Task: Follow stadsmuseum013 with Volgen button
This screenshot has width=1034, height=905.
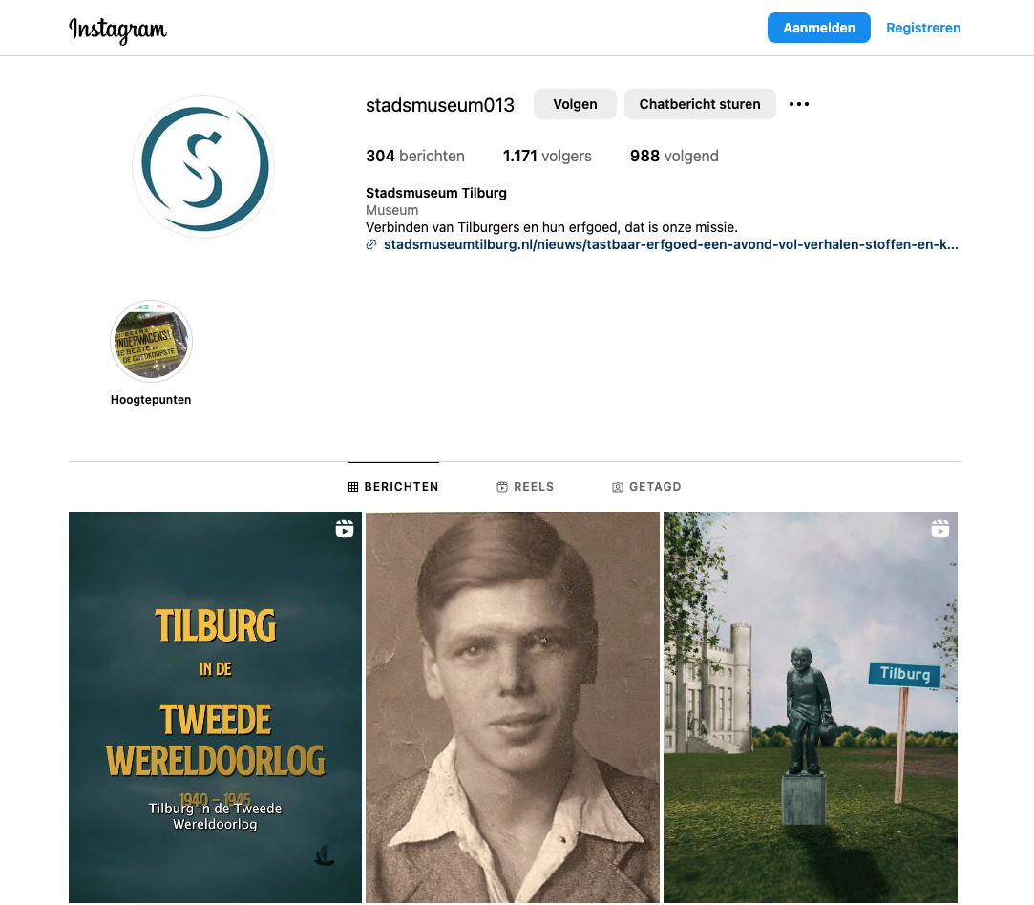Action: 575,104
